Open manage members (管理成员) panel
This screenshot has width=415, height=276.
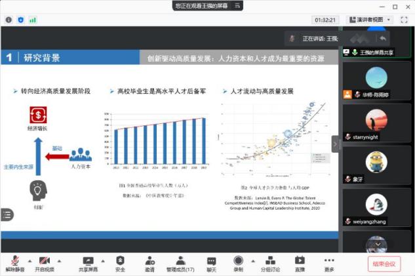180,262
